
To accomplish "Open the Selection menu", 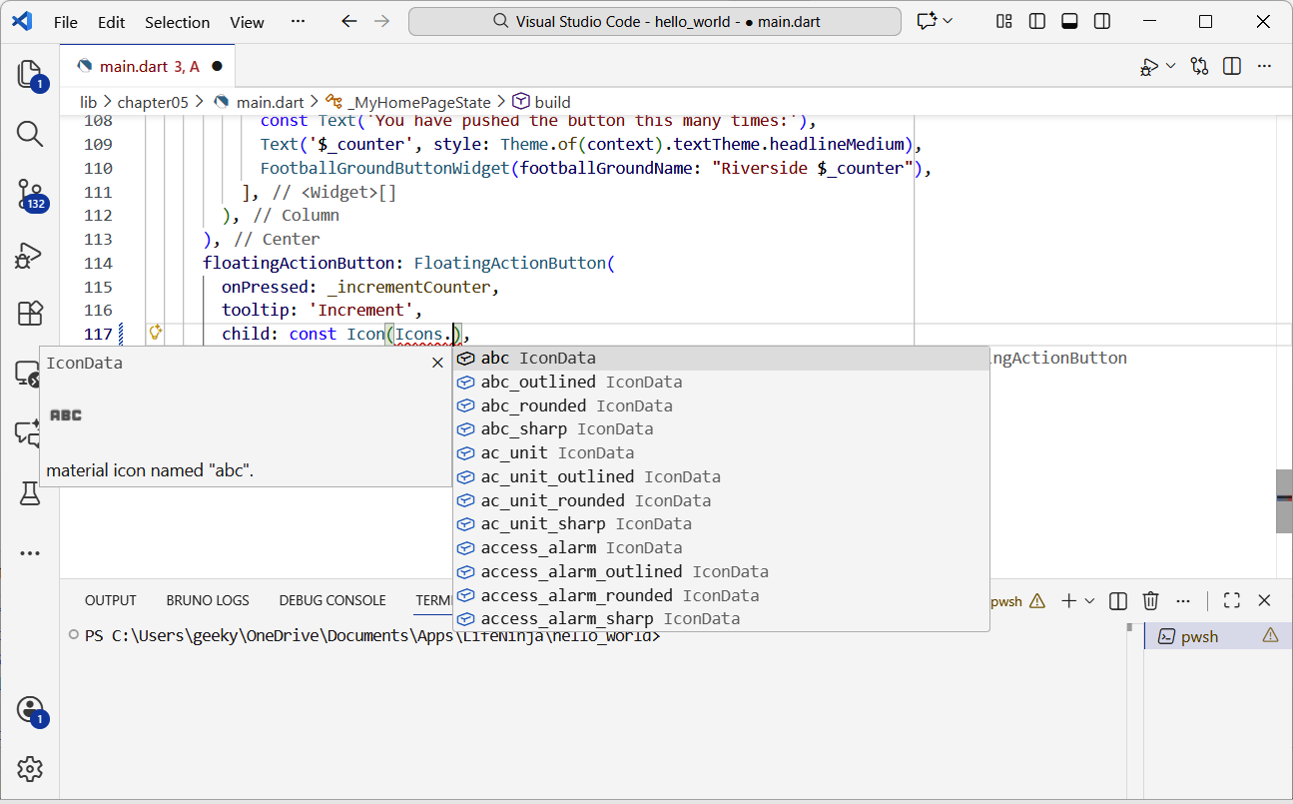I will coord(177,22).
